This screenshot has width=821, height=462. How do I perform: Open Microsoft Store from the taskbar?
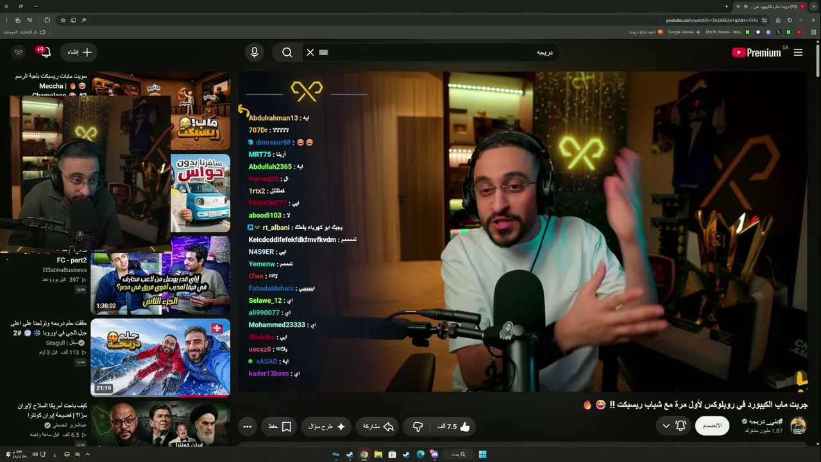pyautogui.click(x=392, y=455)
